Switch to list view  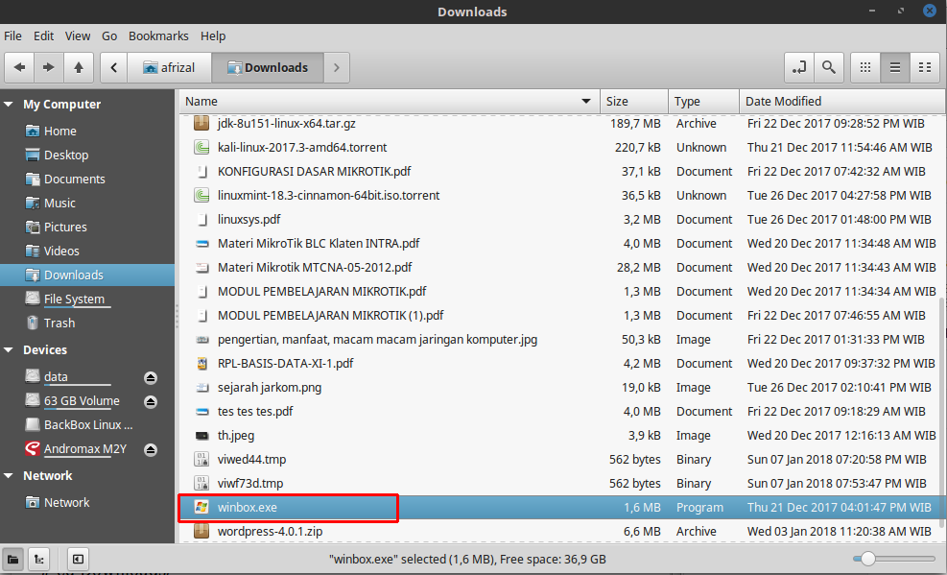click(x=895, y=67)
